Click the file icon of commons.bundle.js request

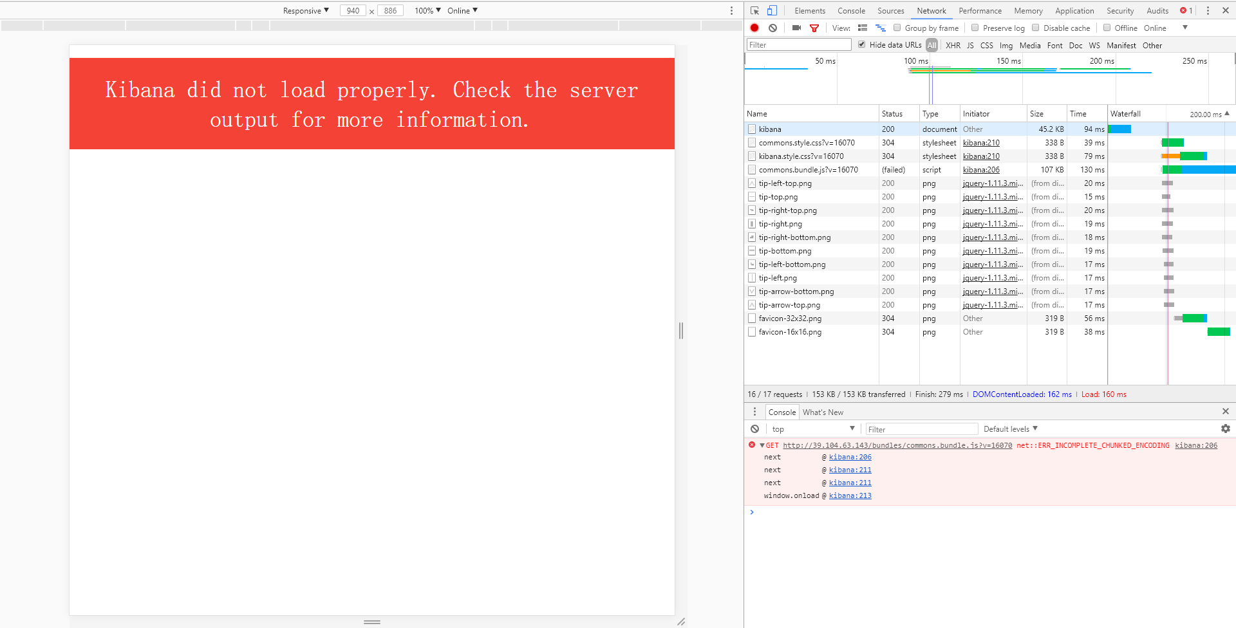[752, 170]
